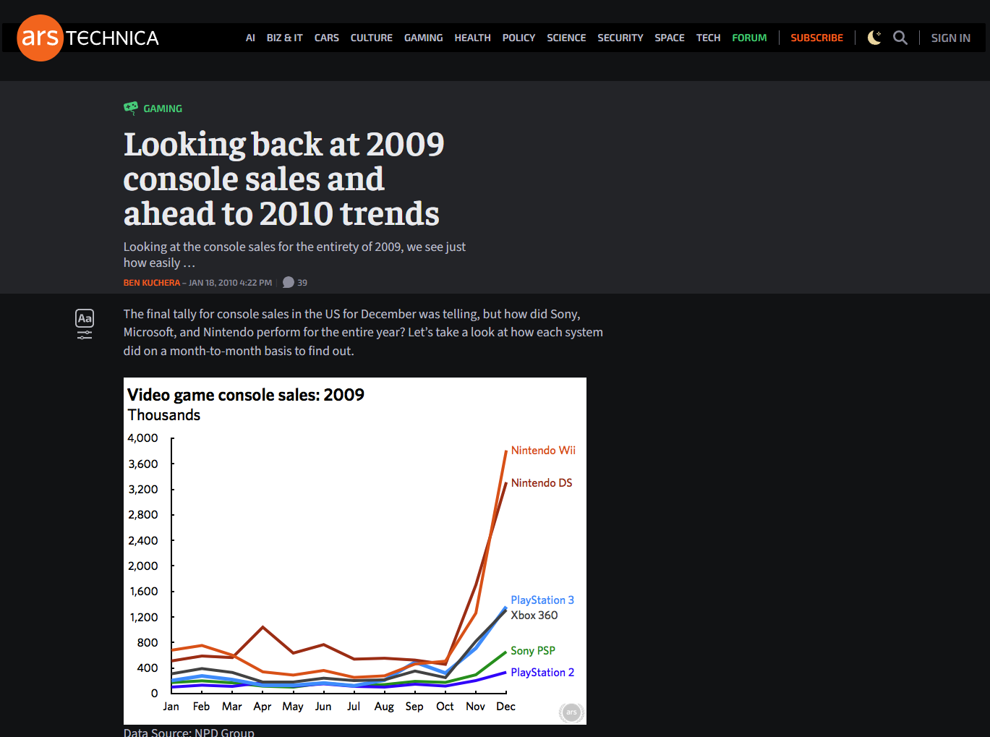The width and height of the screenshot is (990, 737).
Task: Click the PlayStation 3 chart label
Action: coord(542,600)
